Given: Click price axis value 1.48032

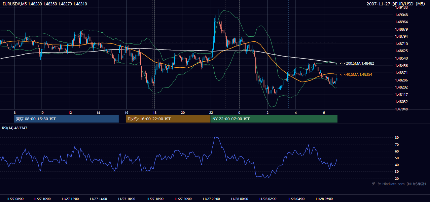Looking at the screenshot, I should pos(402,102).
